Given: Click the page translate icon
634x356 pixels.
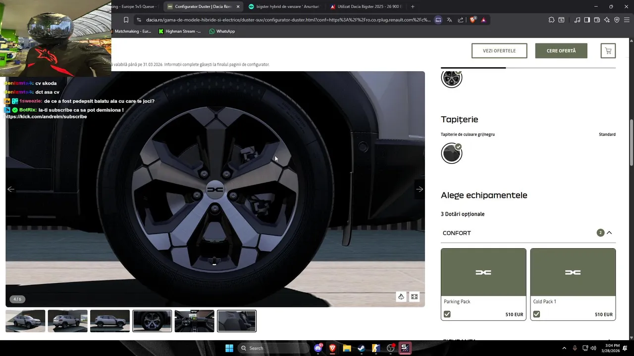Looking at the screenshot, I should tap(449, 20).
